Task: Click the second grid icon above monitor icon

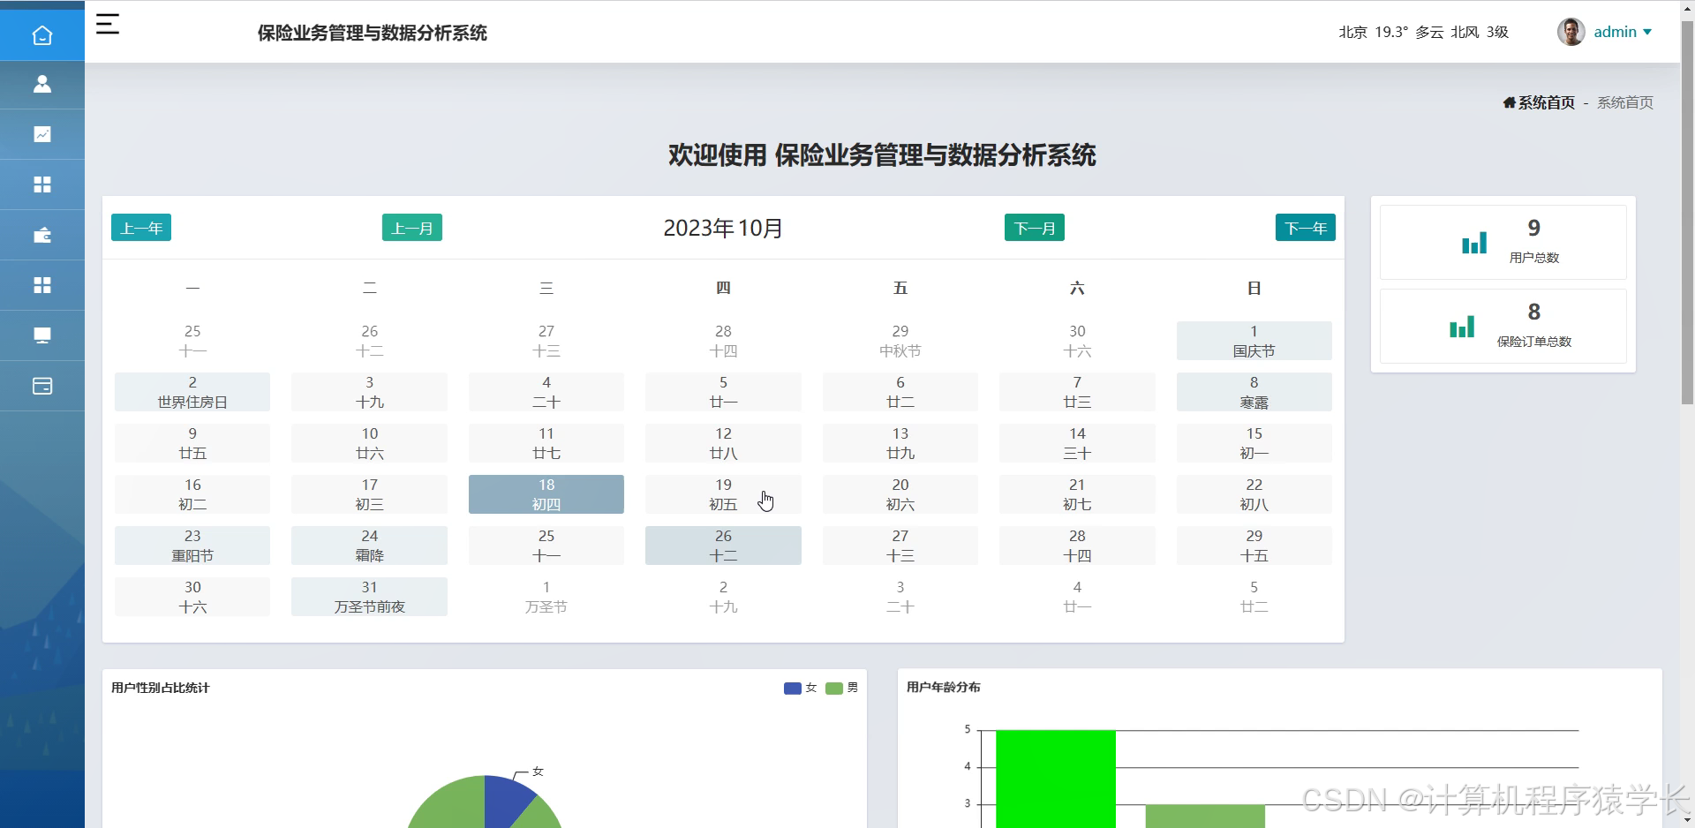Action: click(41, 285)
